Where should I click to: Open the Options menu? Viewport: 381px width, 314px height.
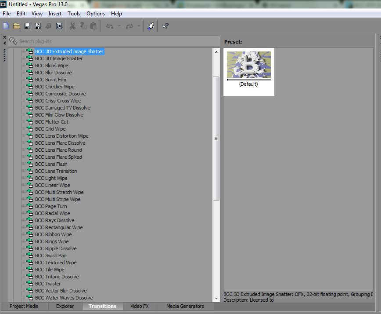point(96,14)
